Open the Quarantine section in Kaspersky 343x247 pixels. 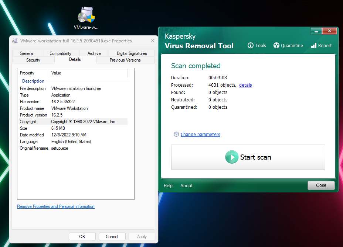click(x=288, y=45)
